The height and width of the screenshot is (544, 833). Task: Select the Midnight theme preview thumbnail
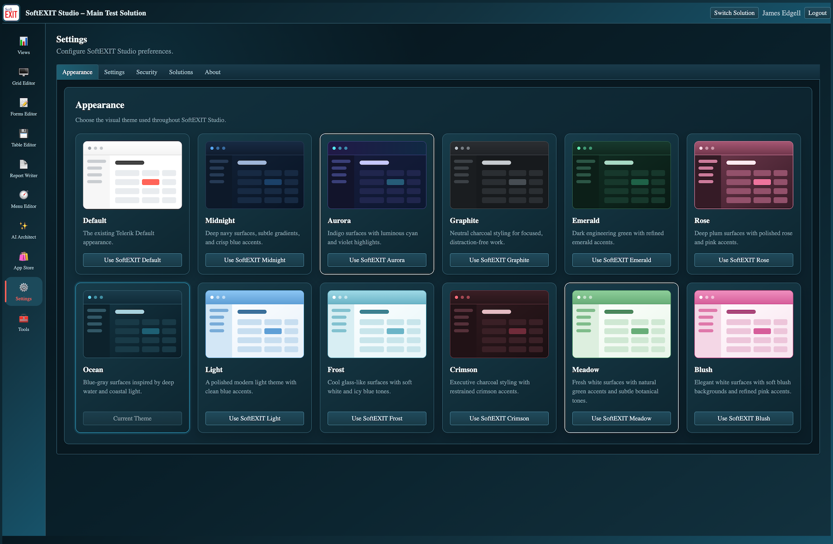pyautogui.click(x=255, y=175)
